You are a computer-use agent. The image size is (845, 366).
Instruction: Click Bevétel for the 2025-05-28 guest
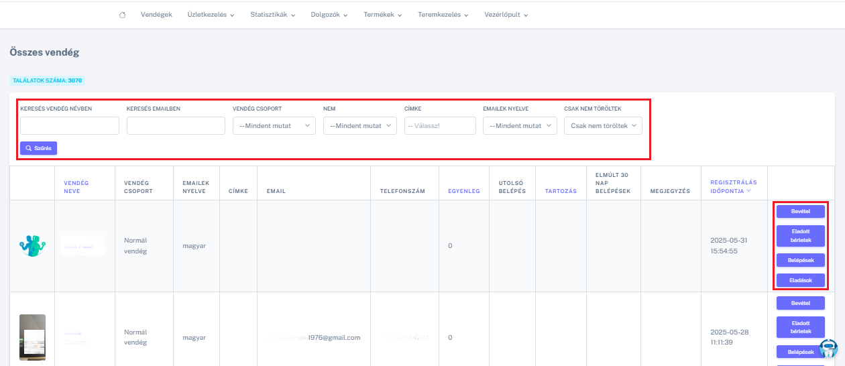[x=801, y=303]
